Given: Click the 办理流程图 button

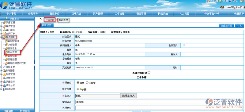Looking at the screenshot, I should (x=226, y=26).
